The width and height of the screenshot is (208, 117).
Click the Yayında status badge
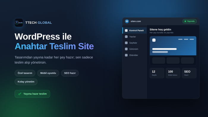pyautogui.click(x=190, y=21)
